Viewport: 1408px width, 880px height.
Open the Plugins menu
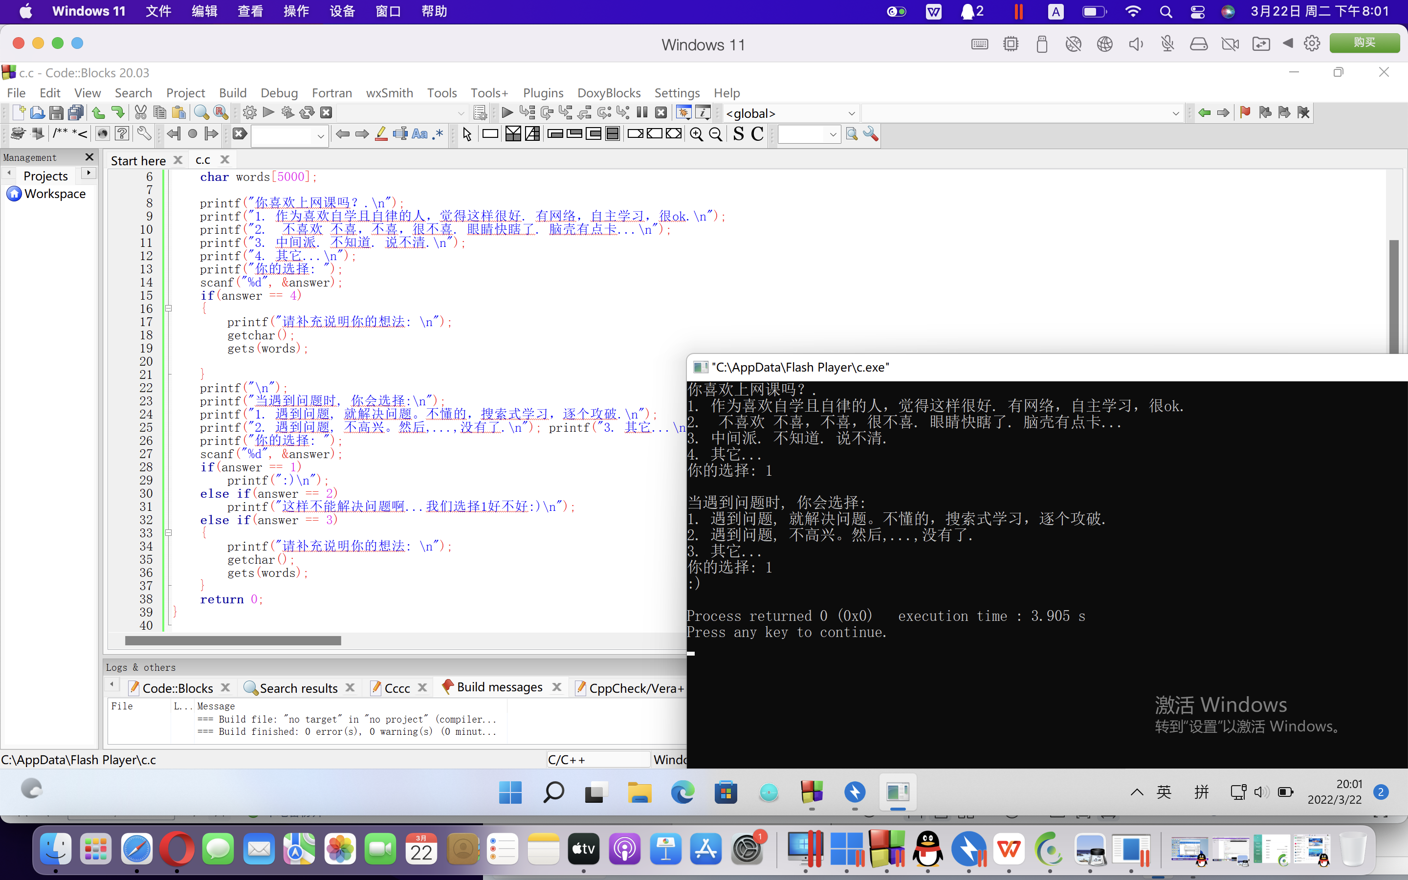point(542,92)
